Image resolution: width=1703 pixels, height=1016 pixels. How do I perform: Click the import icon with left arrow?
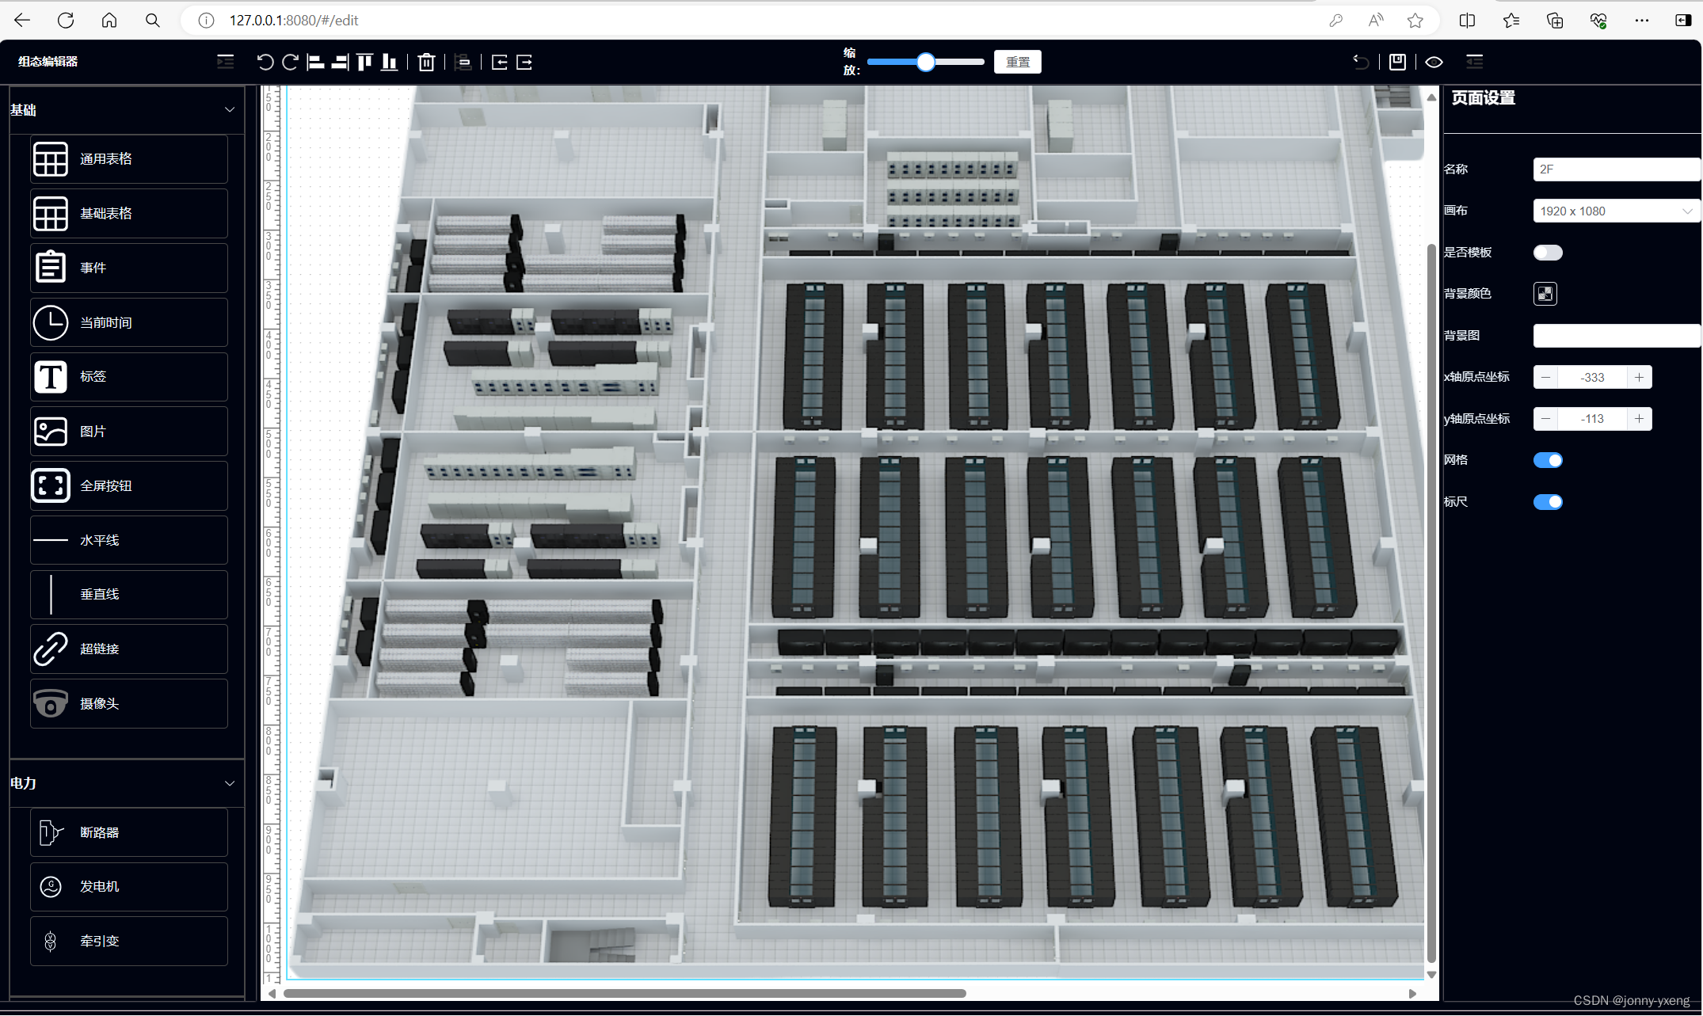[499, 62]
